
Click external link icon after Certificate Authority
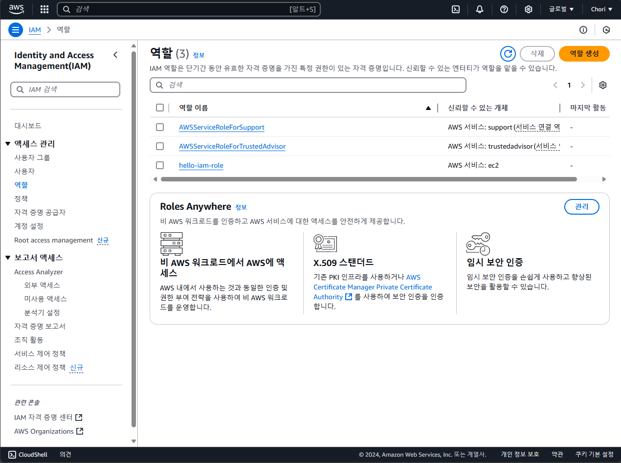pos(349,297)
